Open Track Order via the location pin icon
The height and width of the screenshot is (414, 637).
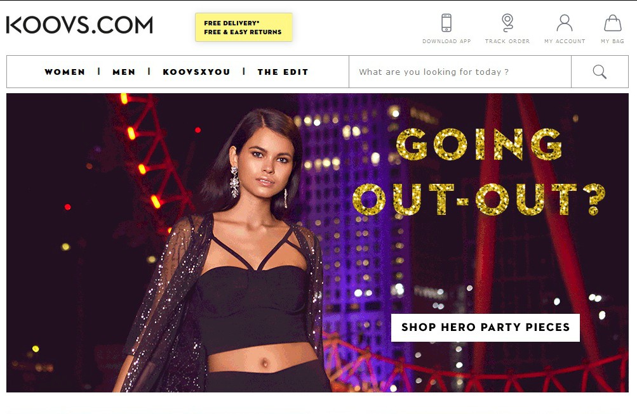click(507, 23)
